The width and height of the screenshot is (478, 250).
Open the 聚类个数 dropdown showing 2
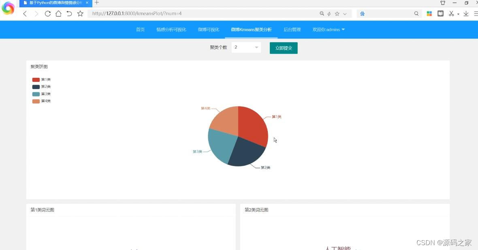point(246,47)
